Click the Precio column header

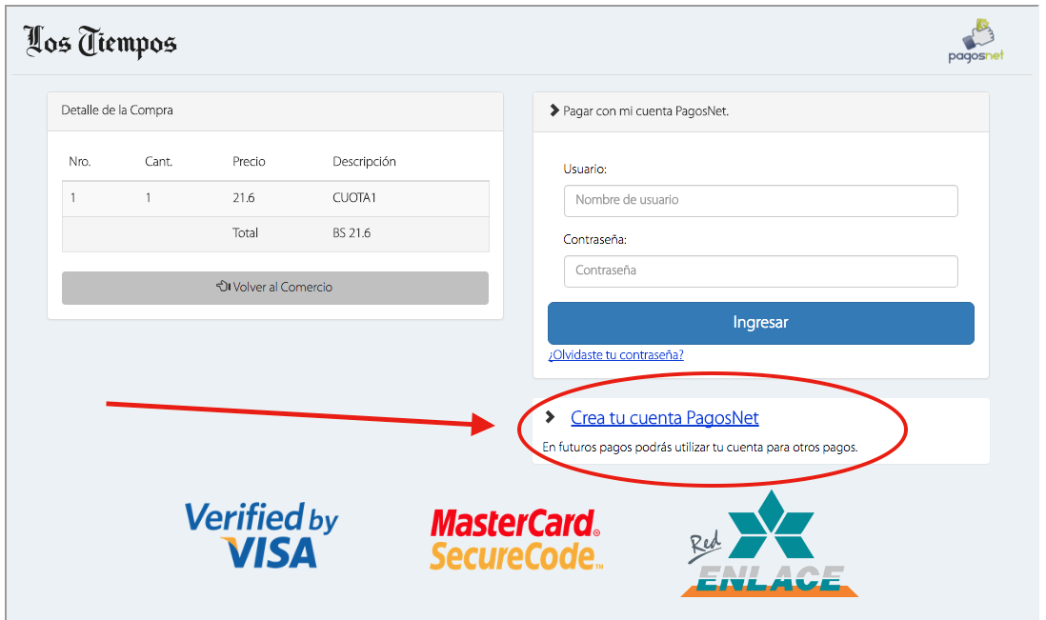tap(249, 161)
